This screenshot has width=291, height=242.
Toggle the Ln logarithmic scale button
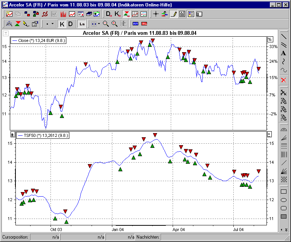coord(82,23)
